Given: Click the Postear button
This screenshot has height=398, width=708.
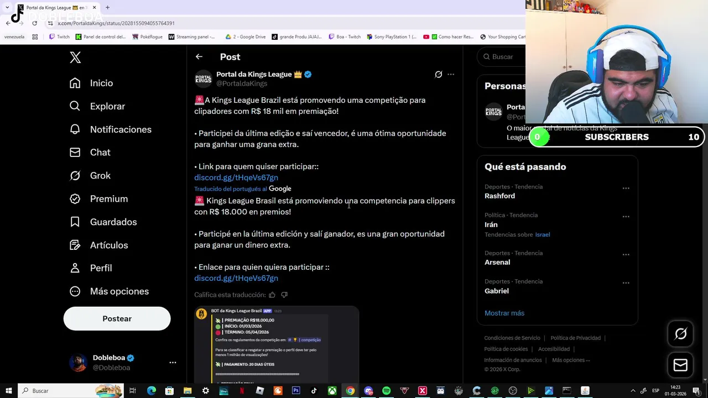Looking at the screenshot, I should click(x=117, y=318).
